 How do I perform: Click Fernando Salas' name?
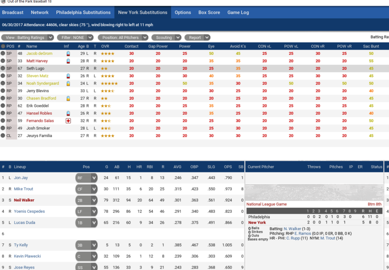click(40, 121)
